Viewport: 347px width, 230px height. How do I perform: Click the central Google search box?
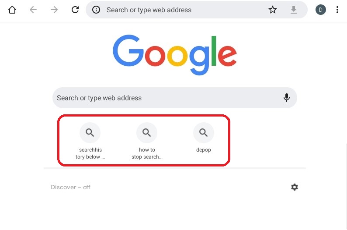166,98
